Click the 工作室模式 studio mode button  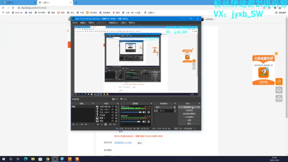tap(189, 117)
